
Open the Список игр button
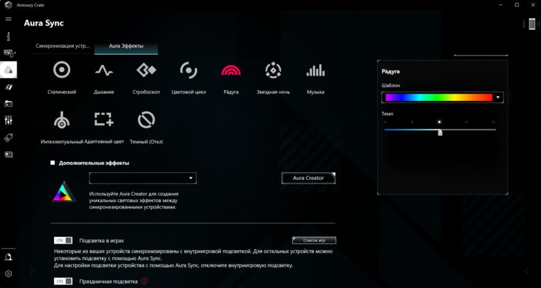tap(314, 240)
